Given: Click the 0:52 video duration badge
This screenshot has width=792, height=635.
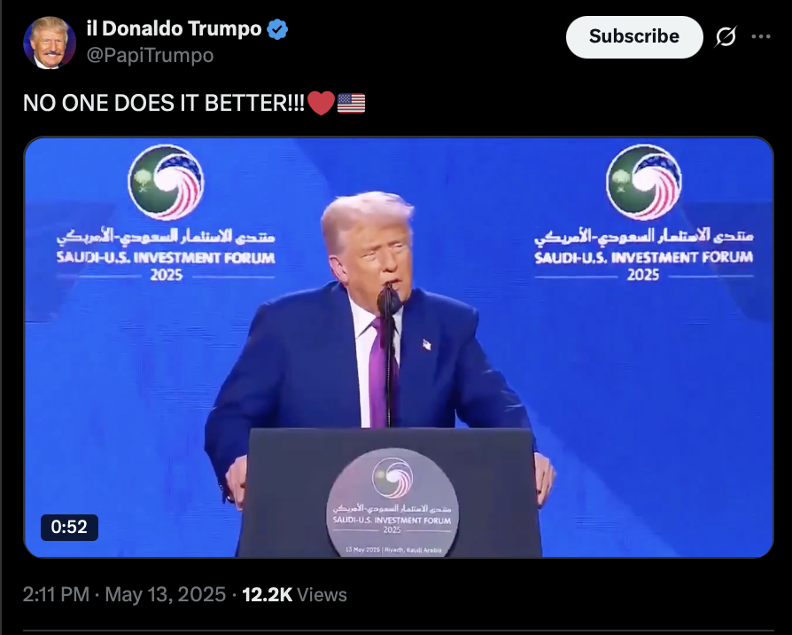Looking at the screenshot, I should (x=69, y=527).
